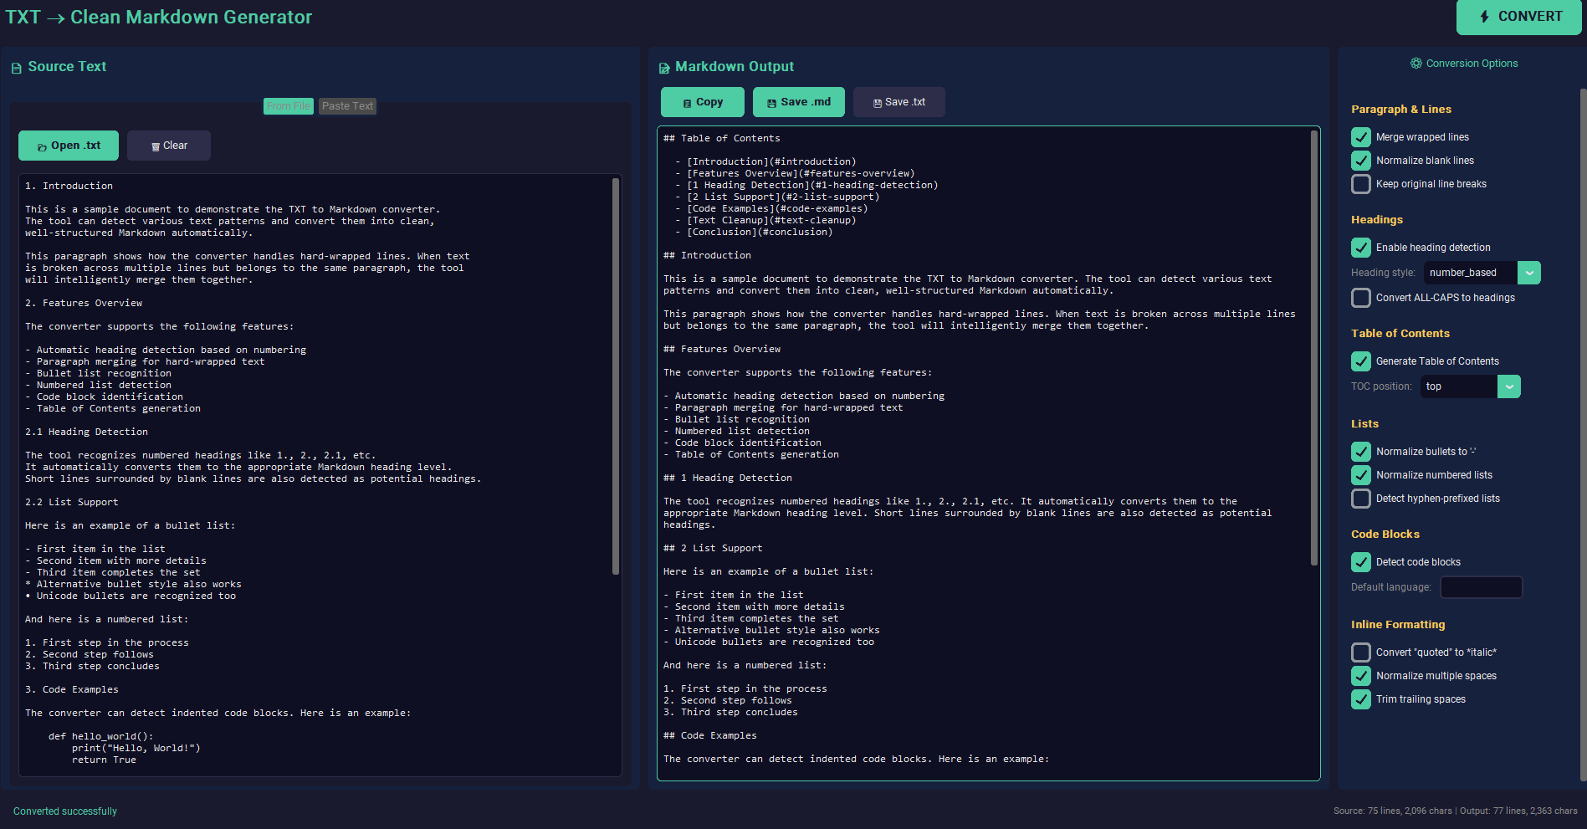Viewport: 1587px width, 829px height.
Task: Click "## Features Overview" in markdown output
Action: [722, 350]
